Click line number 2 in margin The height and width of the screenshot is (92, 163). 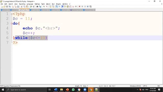(x=7, y=19)
